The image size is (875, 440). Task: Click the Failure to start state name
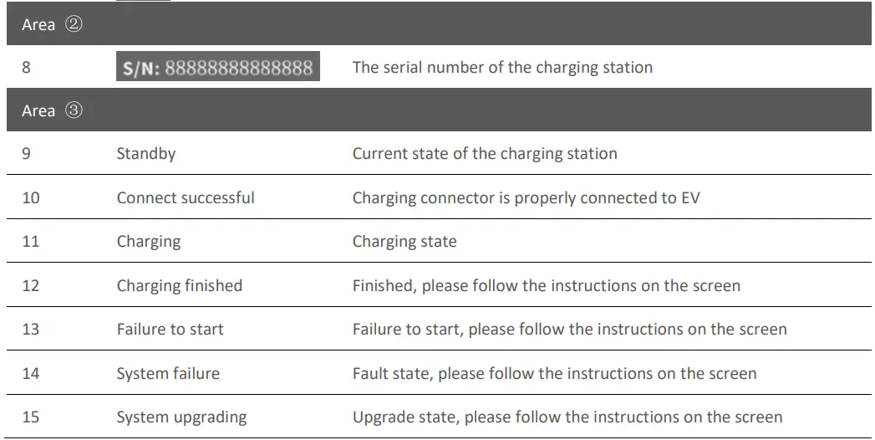pos(170,330)
